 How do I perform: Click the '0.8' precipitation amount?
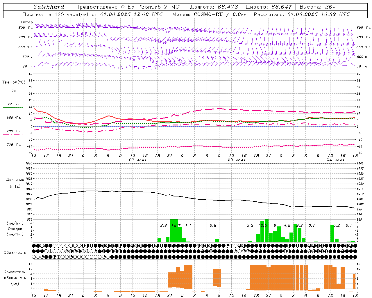point(213,225)
